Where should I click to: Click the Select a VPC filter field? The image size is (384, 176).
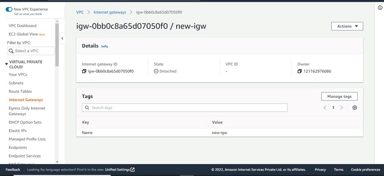pyautogui.click(x=31, y=51)
